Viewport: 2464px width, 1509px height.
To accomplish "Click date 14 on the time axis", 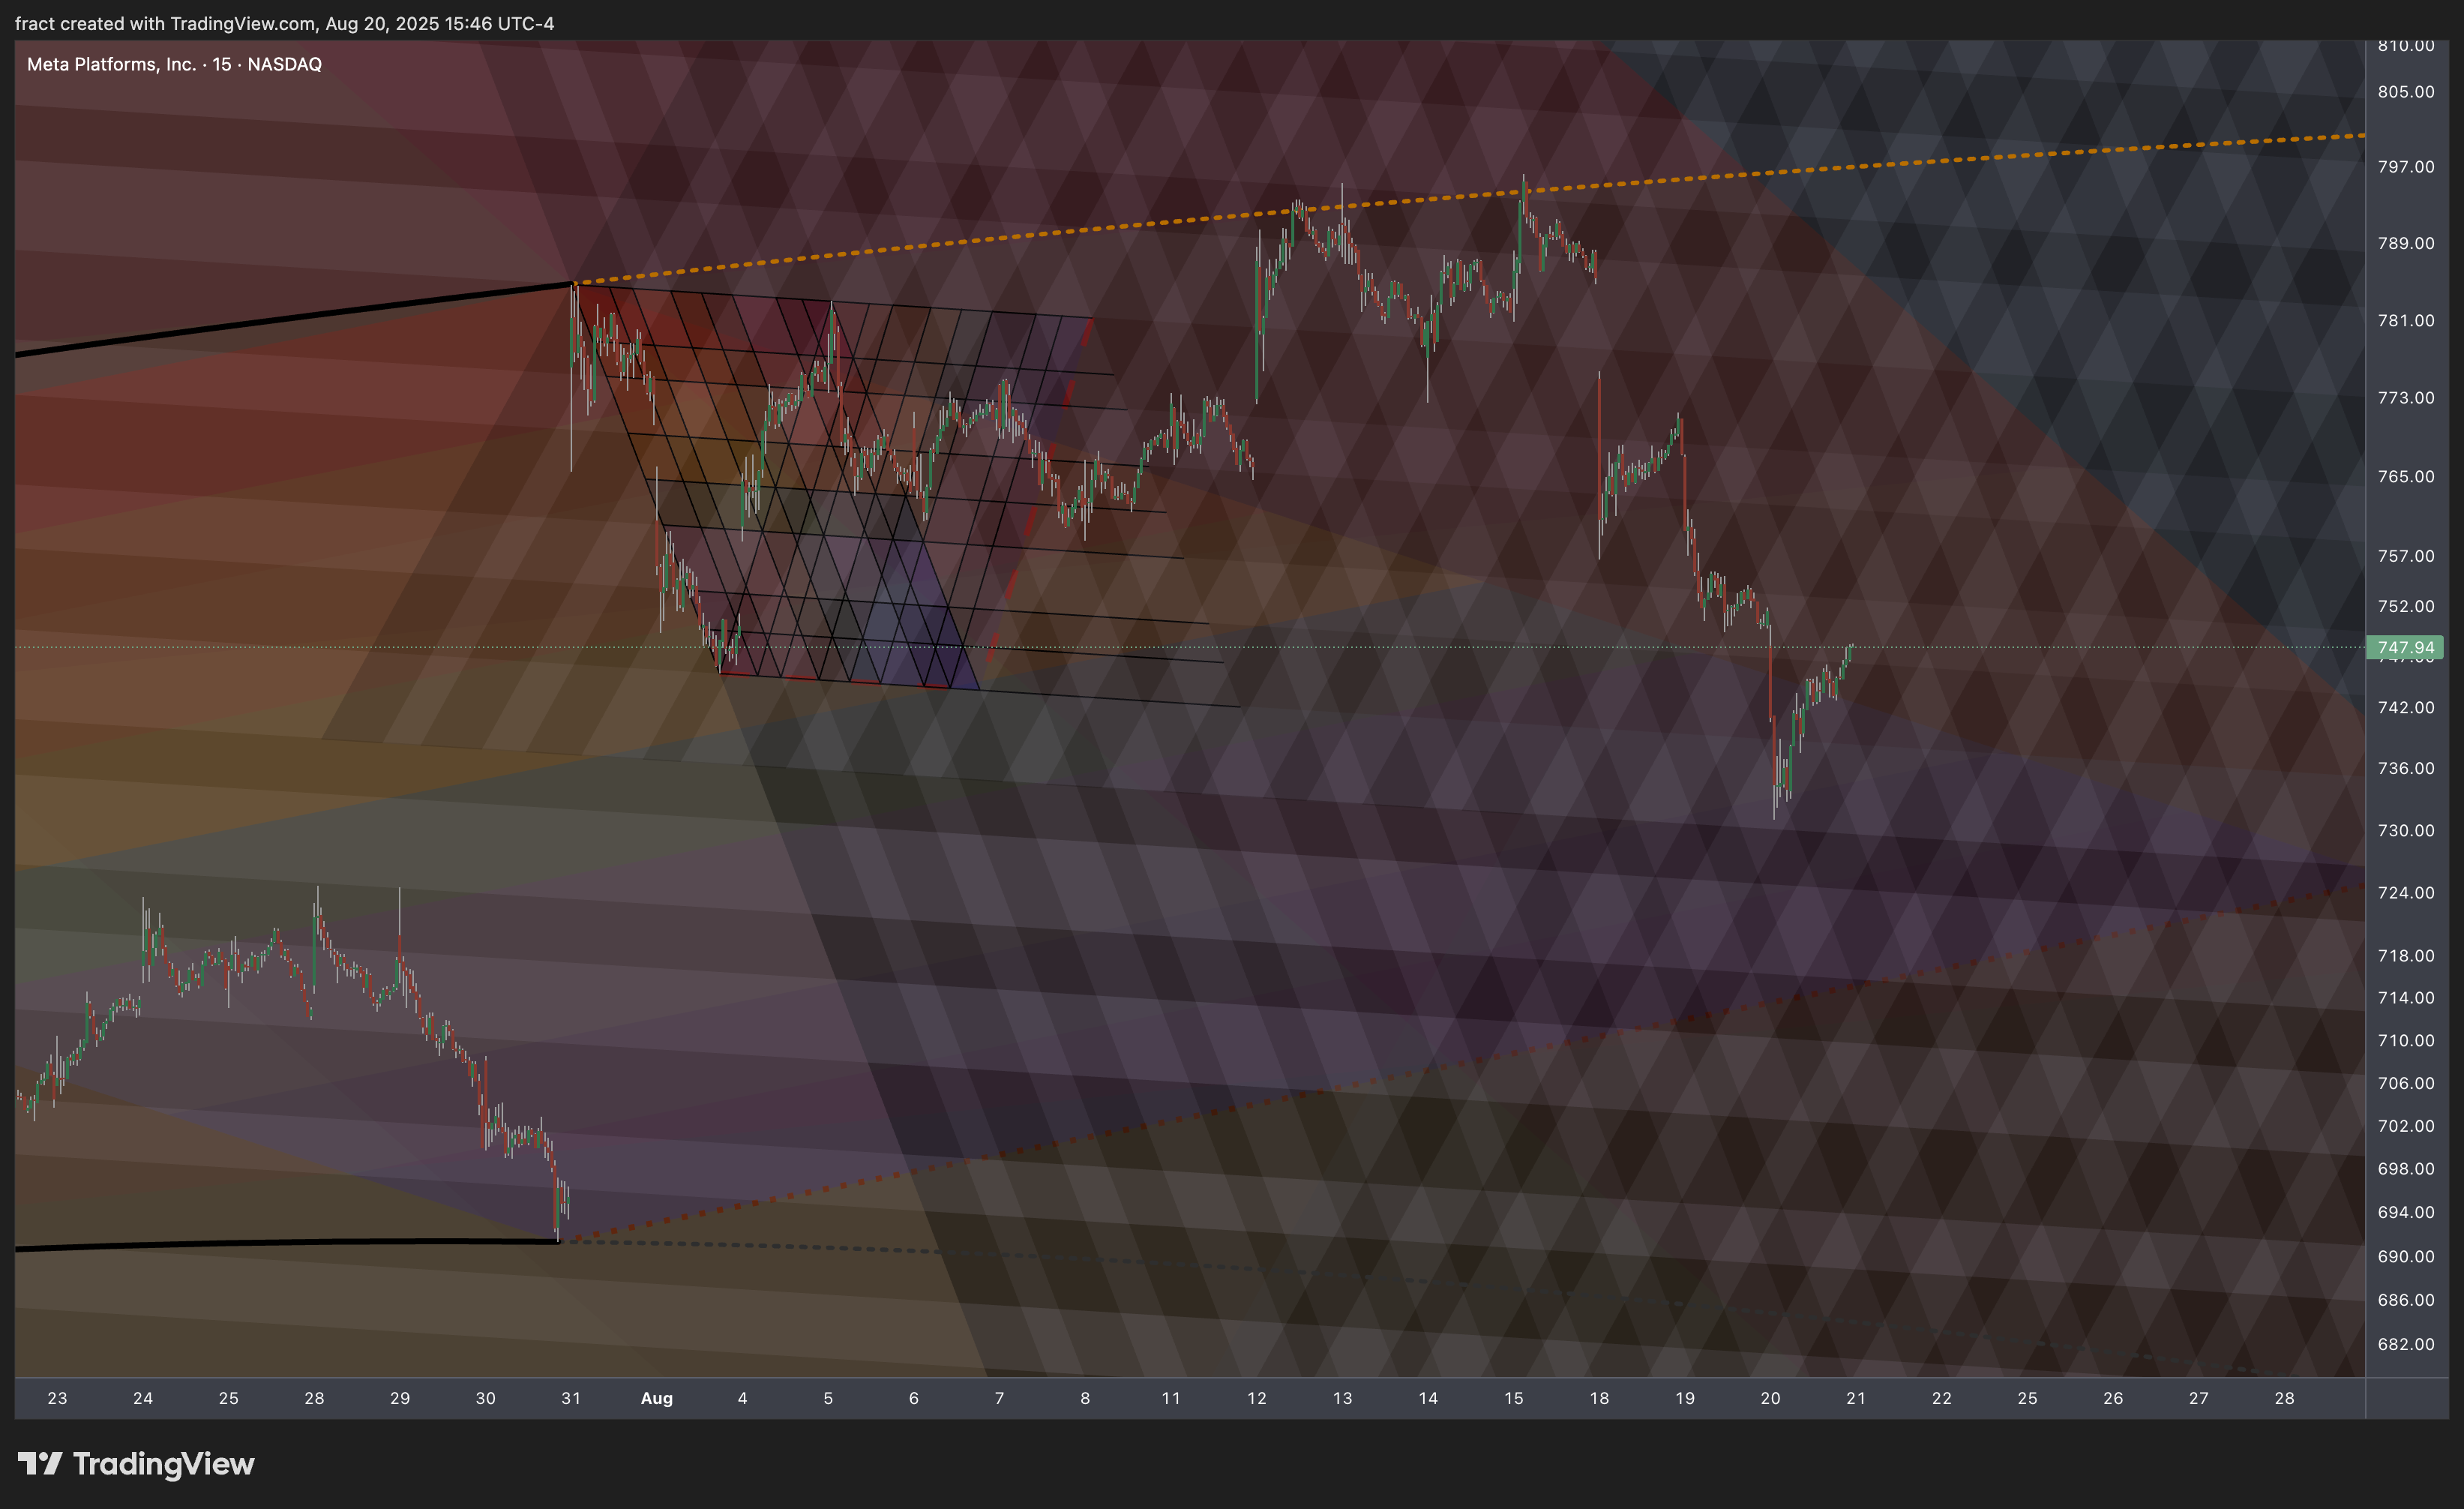I will tap(1428, 1398).
